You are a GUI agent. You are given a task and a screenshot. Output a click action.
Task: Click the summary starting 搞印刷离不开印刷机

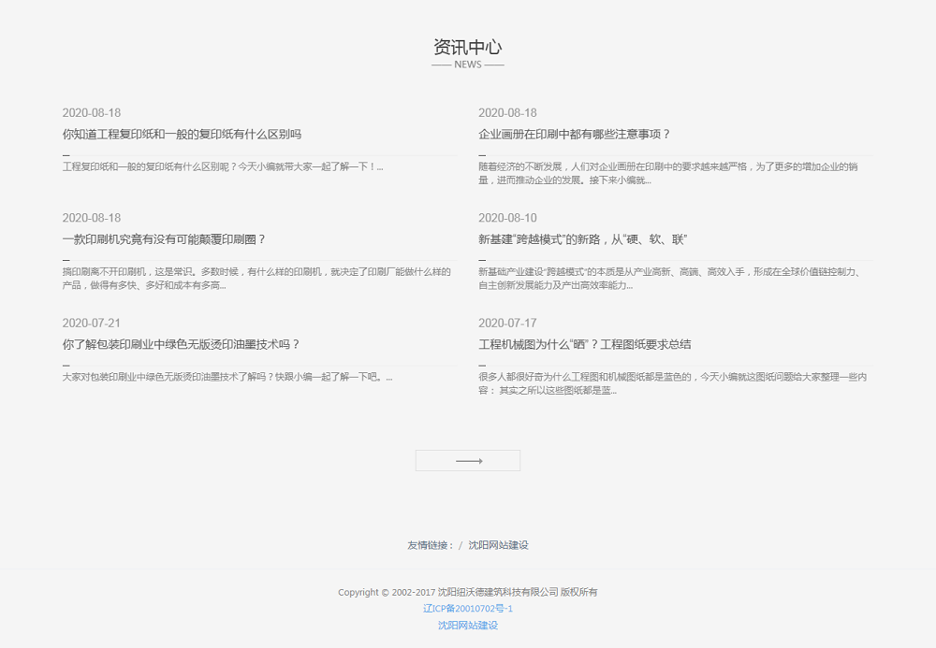click(x=256, y=278)
